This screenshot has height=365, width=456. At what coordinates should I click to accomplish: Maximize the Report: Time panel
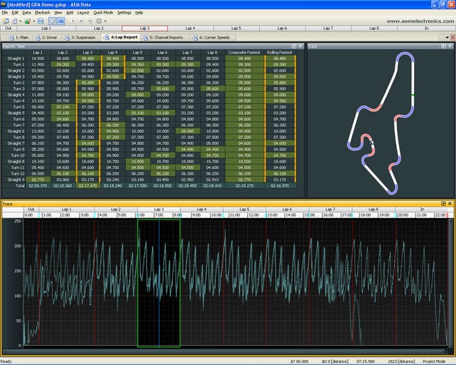point(292,46)
